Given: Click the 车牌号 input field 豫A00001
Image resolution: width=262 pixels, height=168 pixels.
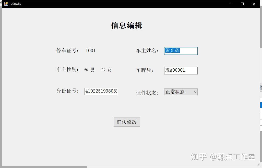Looking at the screenshot, I should pos(181,71).
